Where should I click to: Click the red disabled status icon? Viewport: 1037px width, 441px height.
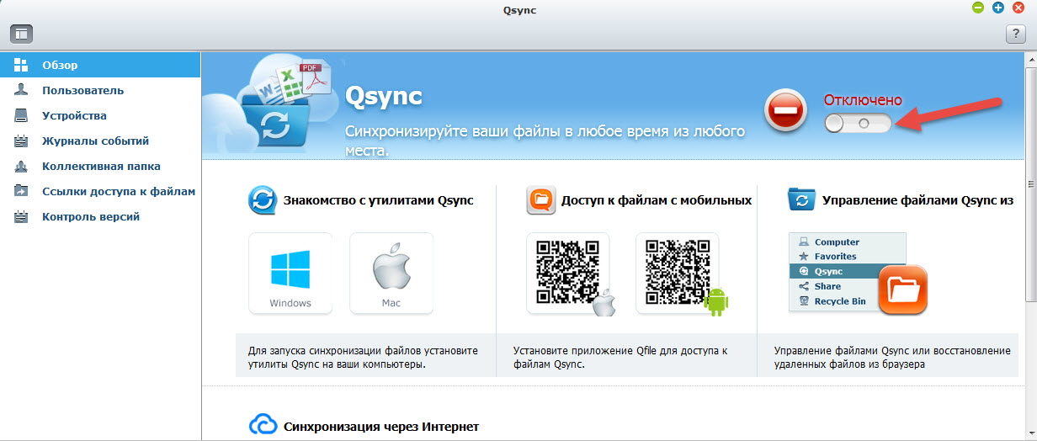785,111
